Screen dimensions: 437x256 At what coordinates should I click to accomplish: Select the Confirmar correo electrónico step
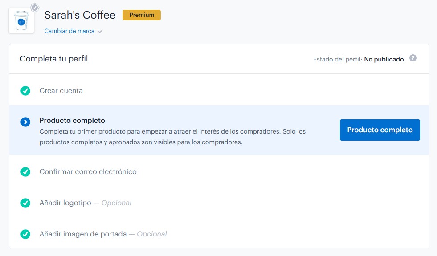(88, 172)
